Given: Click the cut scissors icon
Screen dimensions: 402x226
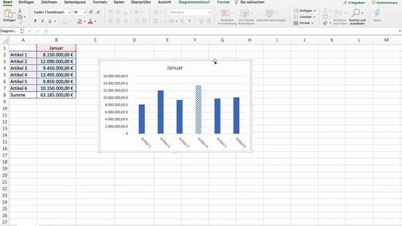Looking at the screenshot, I should pyautogui.click(x=20, y=11).
